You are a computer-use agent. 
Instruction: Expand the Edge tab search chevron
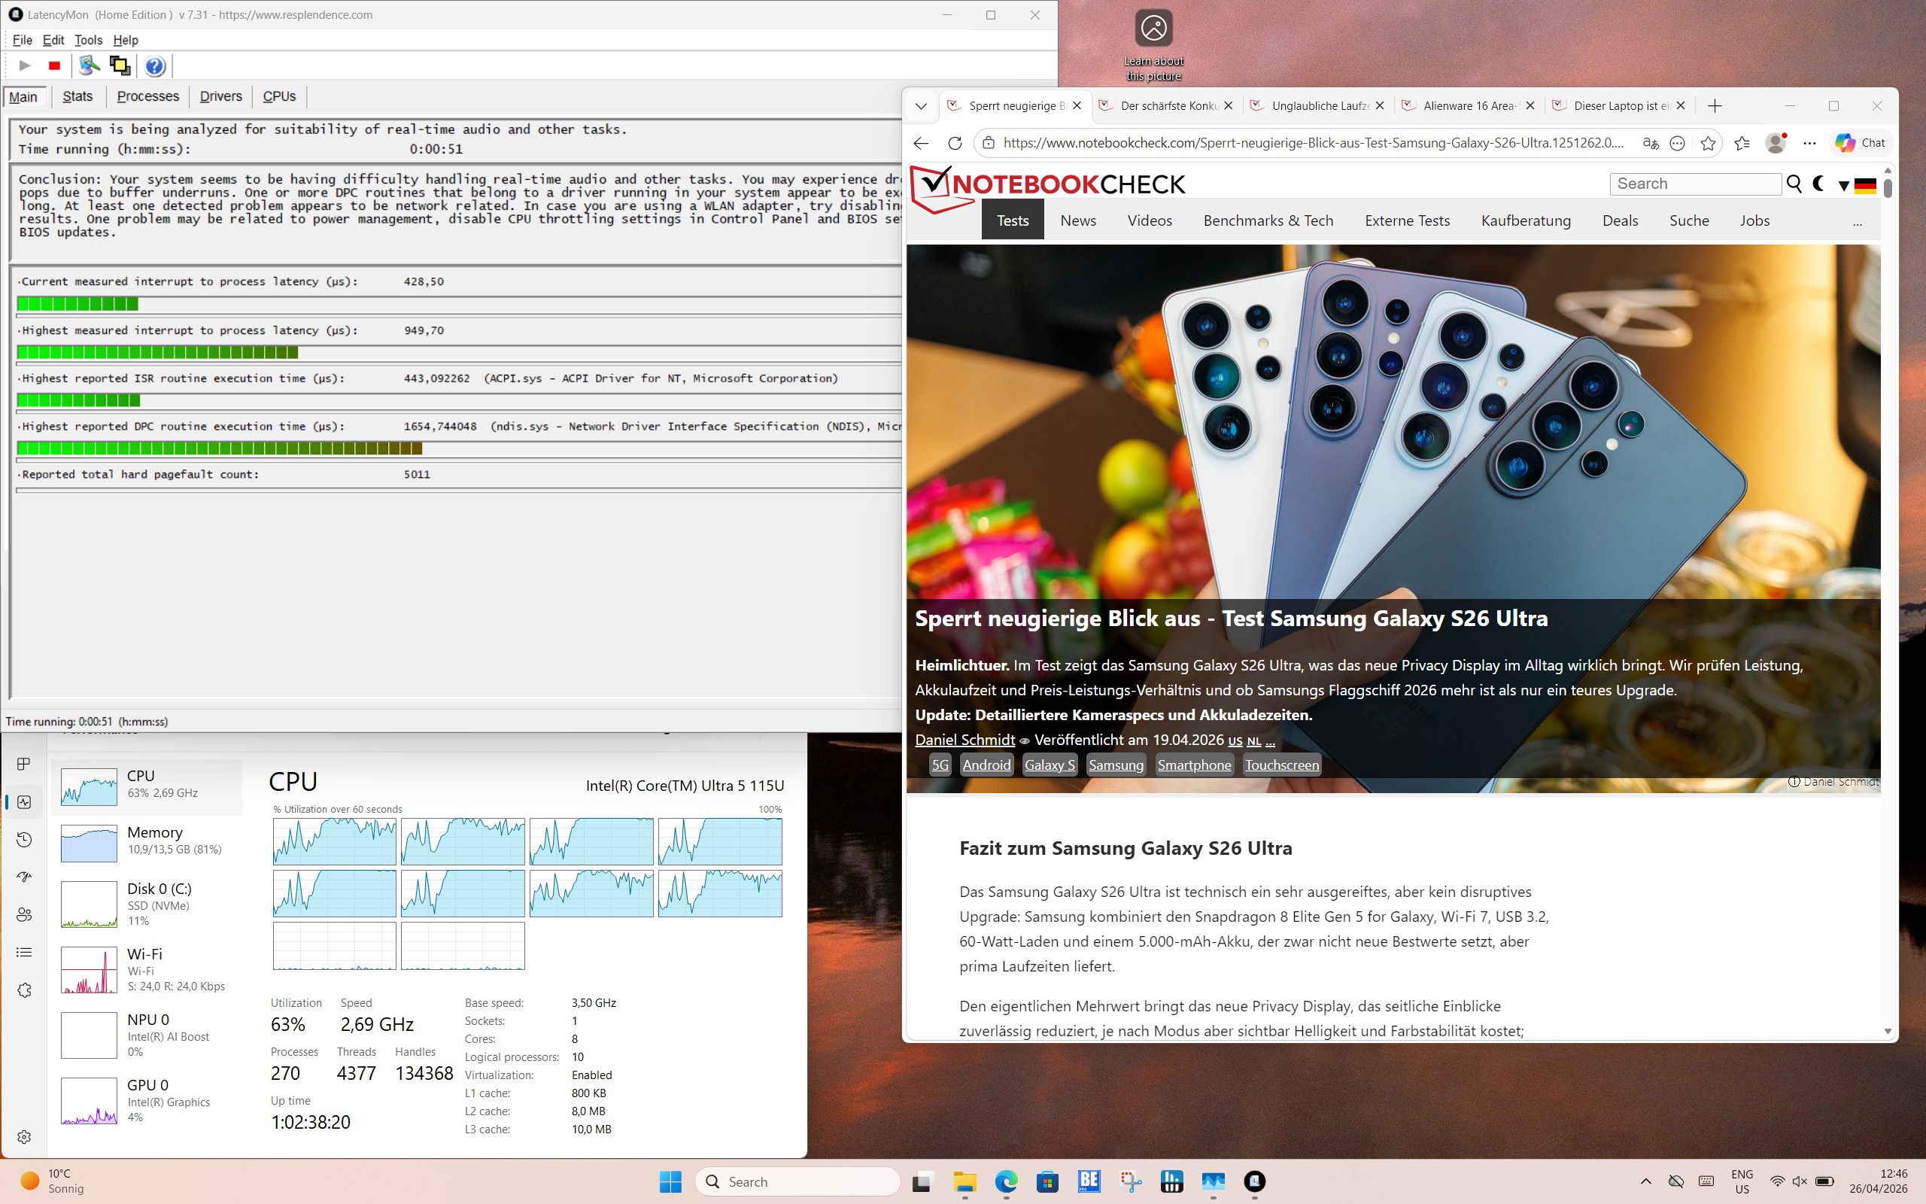[x=921, y=106]
